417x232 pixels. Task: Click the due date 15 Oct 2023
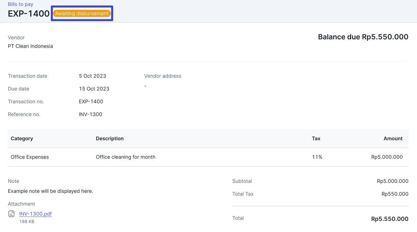tap(94, 89)
